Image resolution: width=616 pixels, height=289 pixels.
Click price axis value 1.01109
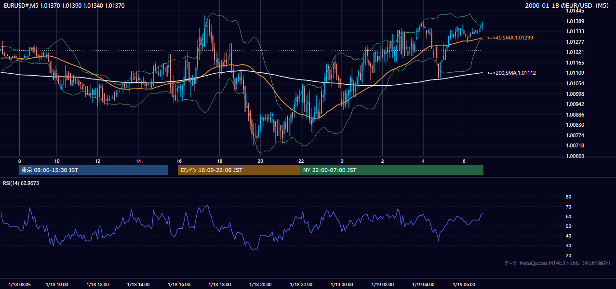[x=575, y=73]
